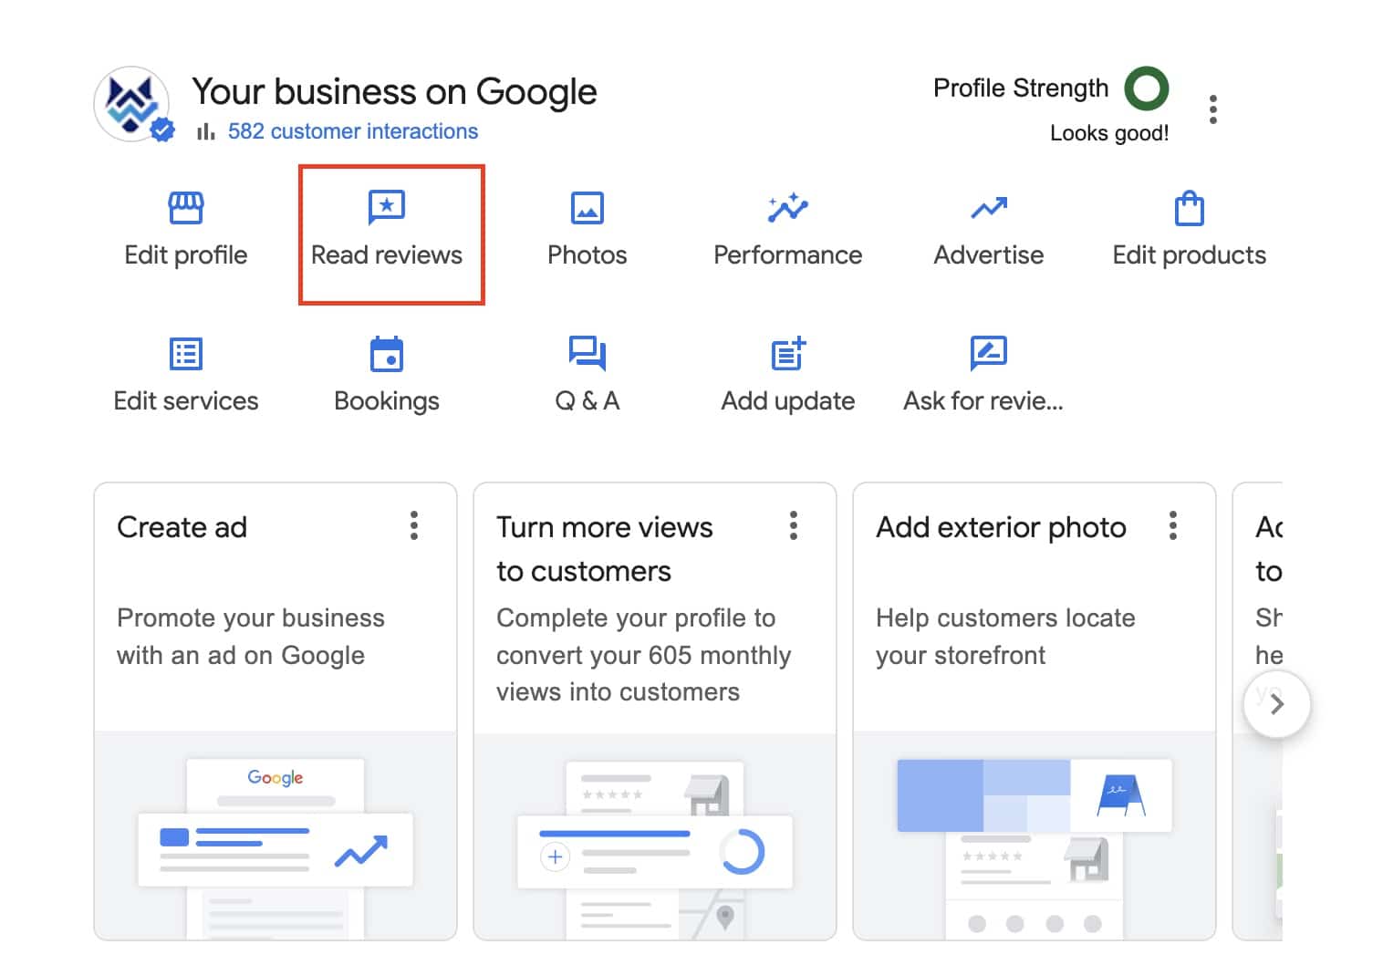
Task: Click the Your business on Google heading
Action: pyautogui.click(x=394, y=92)
